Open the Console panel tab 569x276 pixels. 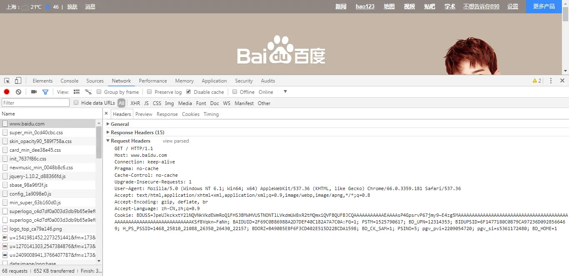[x=70, y=81]
